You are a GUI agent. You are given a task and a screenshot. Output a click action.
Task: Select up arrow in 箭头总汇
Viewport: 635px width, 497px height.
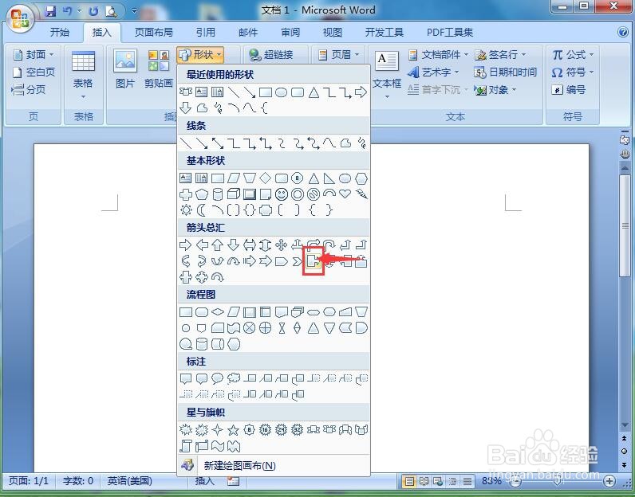pos(218,245)
